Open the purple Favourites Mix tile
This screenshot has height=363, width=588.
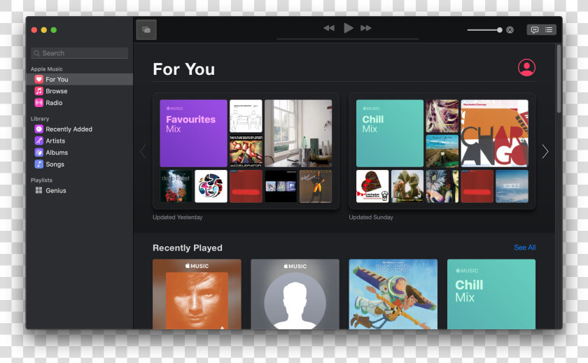(193, 133)
